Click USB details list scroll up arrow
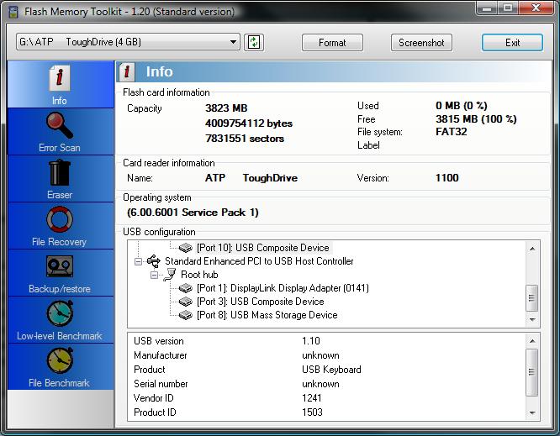 (x=532, y=341)
